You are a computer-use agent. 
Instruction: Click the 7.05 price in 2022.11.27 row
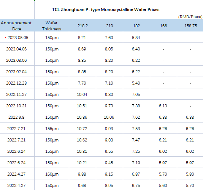(136, 94)
